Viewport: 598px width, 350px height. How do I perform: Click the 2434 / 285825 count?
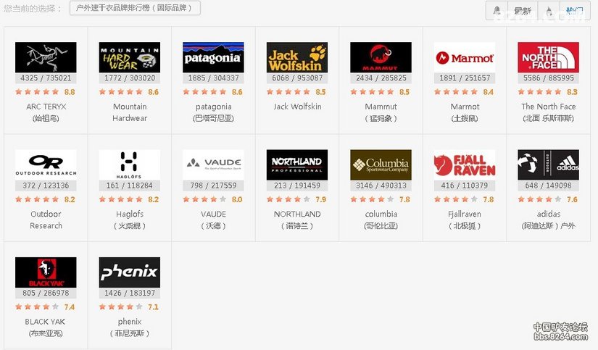(381, 78)
